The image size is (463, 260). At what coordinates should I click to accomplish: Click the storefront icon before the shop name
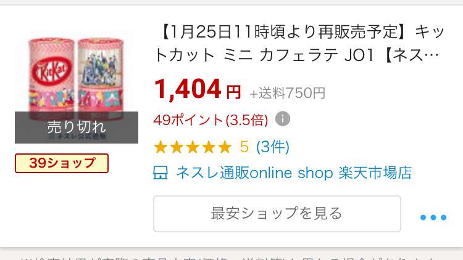[161, 173]
